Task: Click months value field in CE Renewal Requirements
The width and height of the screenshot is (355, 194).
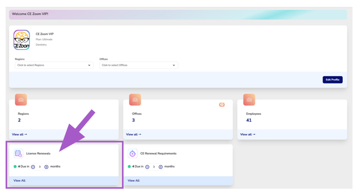Action: click(154, 167)
